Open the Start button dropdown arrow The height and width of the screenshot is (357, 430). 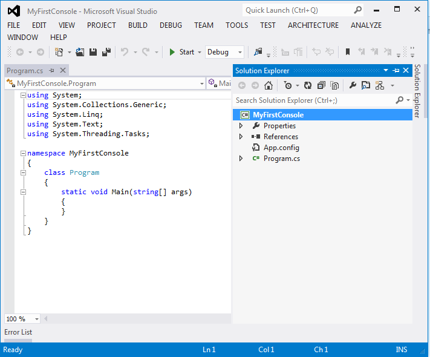click(200, 52)
